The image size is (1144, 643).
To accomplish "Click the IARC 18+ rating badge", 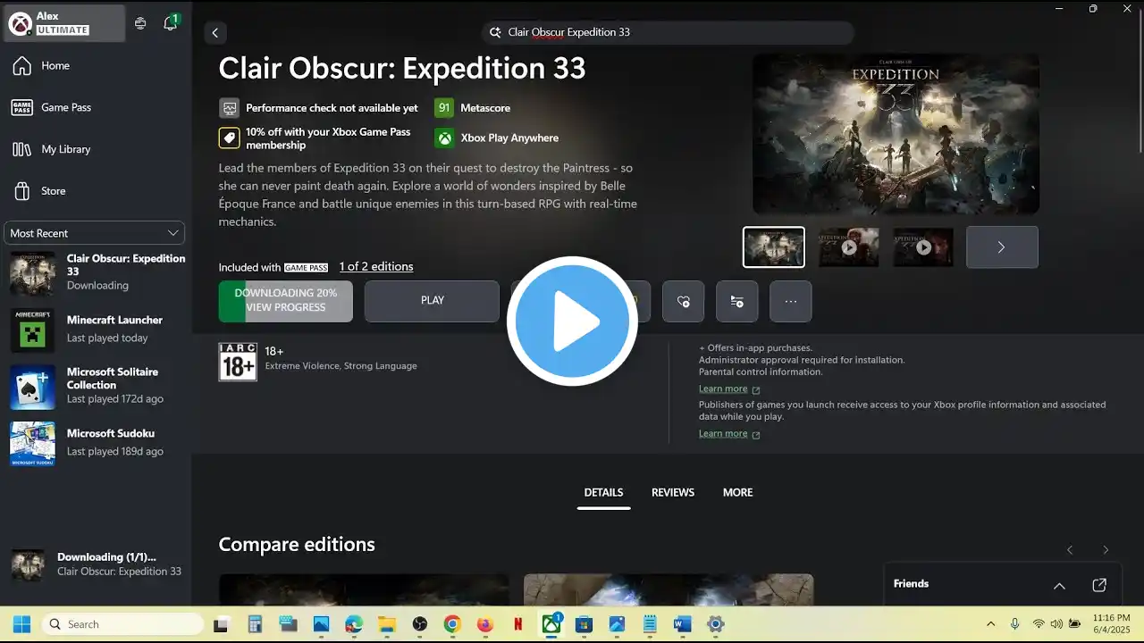I will tap(238, 362).
